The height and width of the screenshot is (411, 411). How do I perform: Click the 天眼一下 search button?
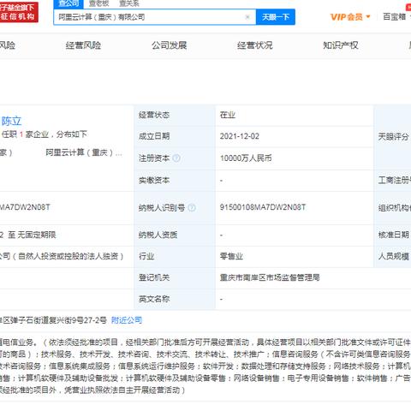click(276, 17)
